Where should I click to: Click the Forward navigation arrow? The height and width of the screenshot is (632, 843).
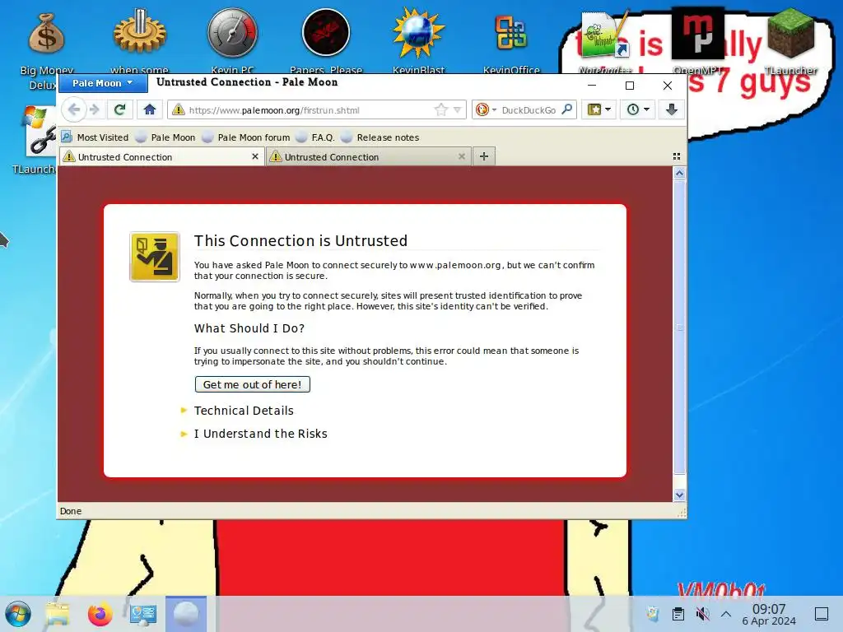click(x=94, y=109)
